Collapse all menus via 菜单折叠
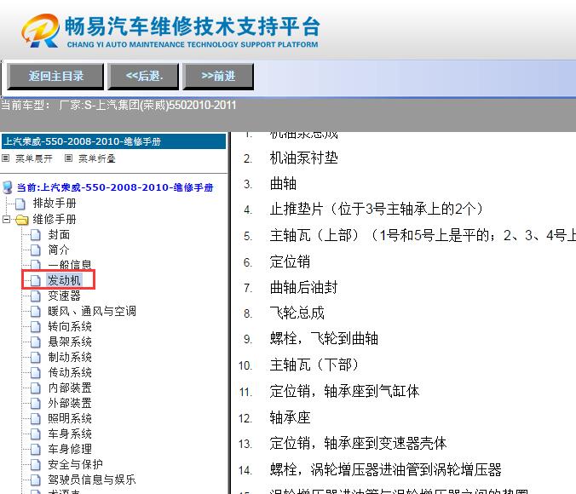 tap(97, 158)
